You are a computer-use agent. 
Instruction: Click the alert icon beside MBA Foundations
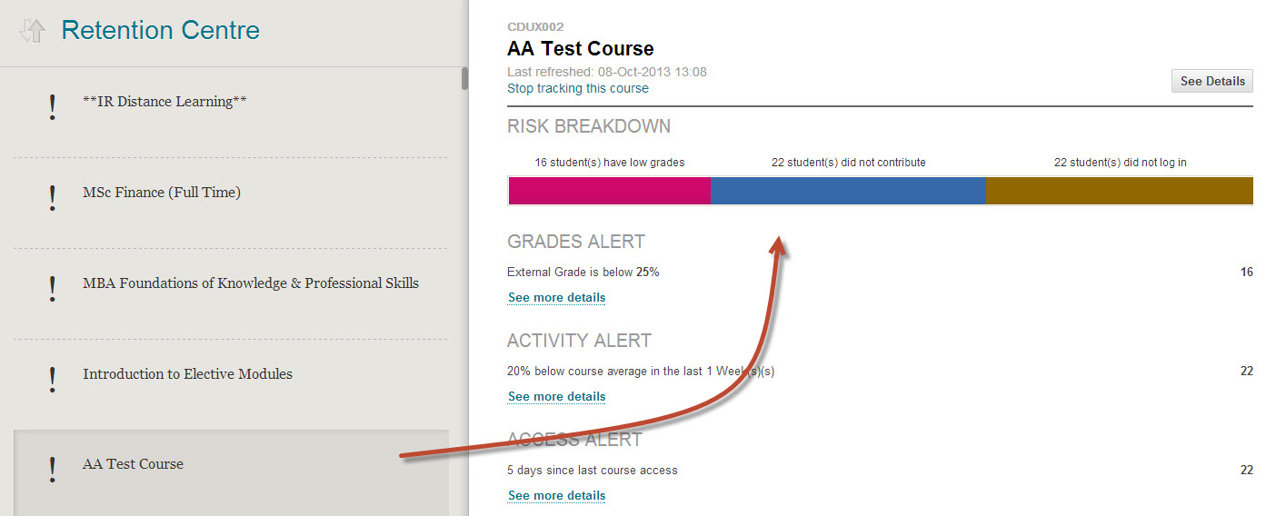tap(53, 289)
